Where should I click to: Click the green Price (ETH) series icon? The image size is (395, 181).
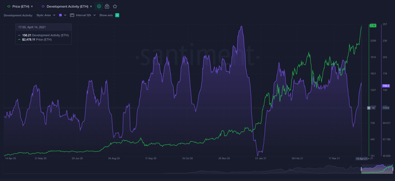pos(9,6)
